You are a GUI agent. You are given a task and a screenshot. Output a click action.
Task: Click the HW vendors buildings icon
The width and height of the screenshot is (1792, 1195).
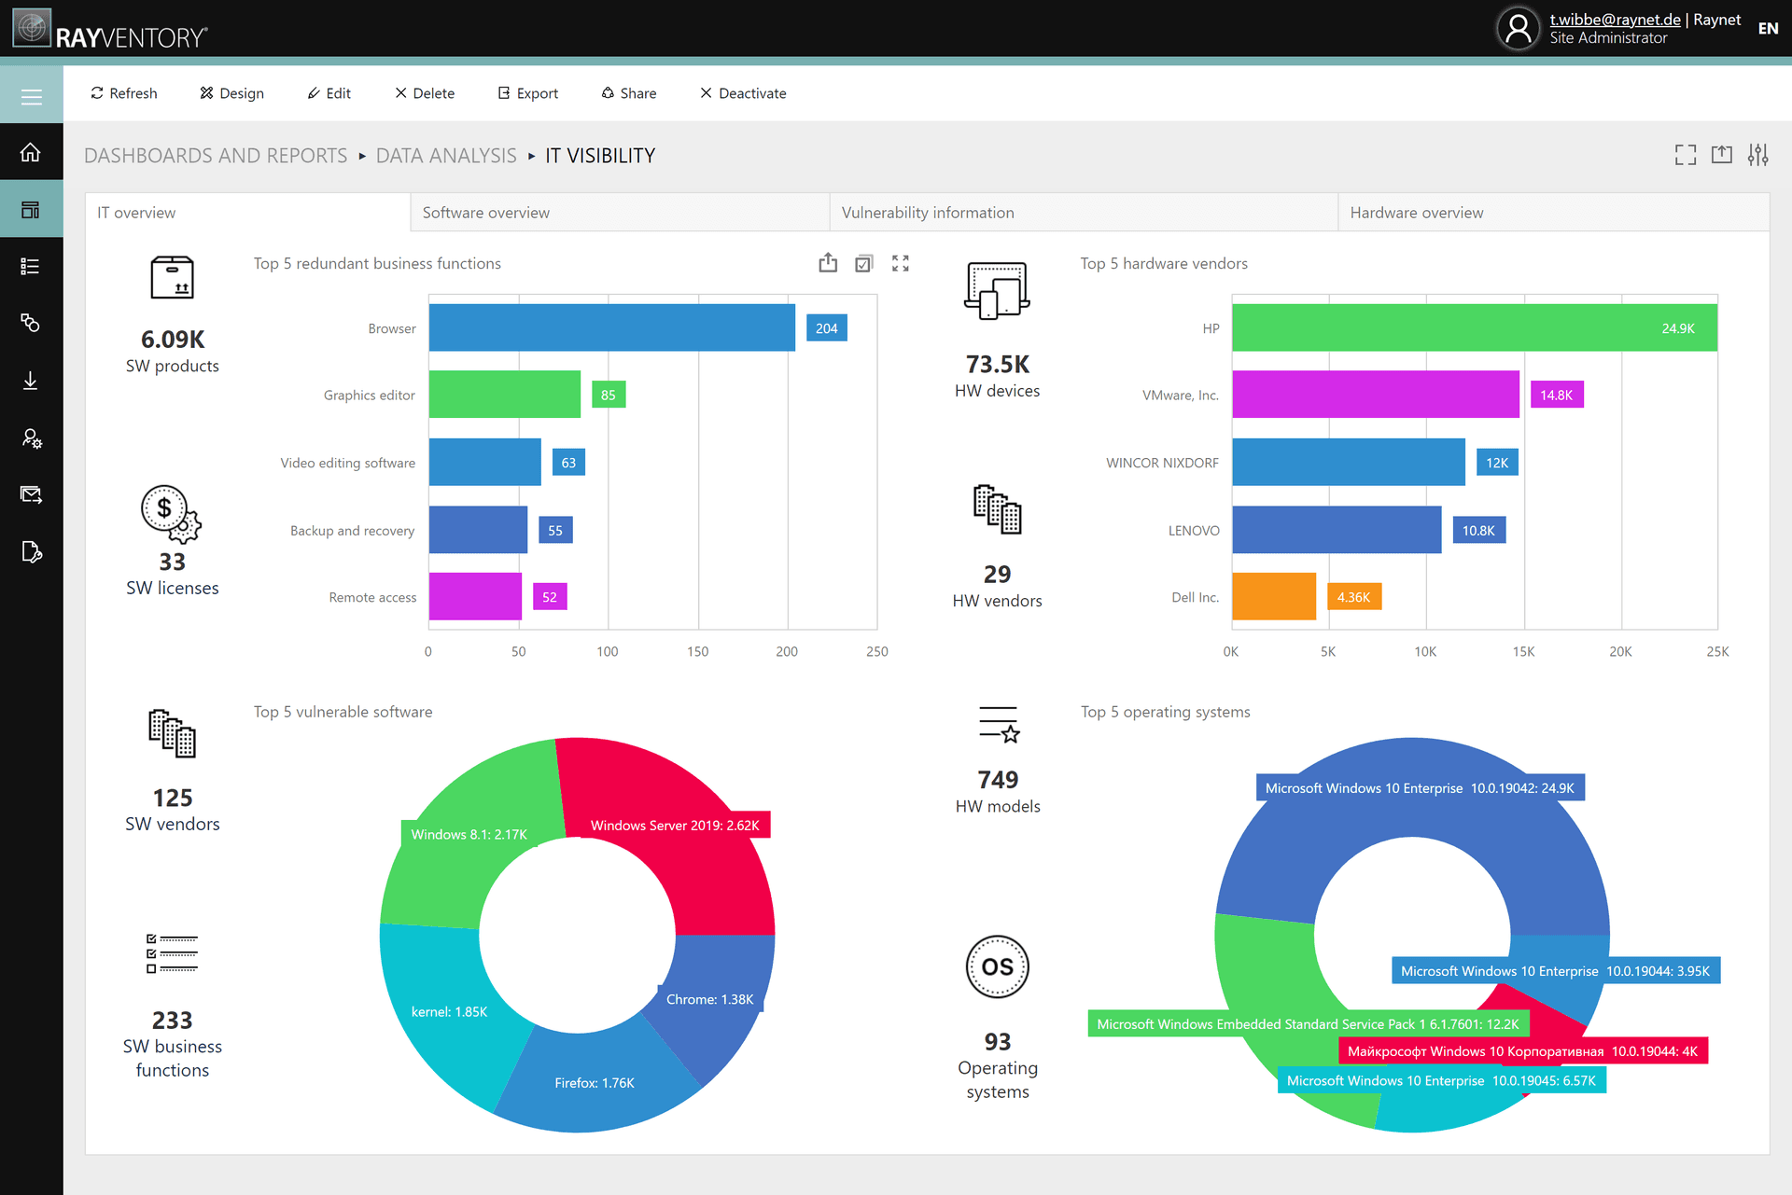tap(998, 509)
